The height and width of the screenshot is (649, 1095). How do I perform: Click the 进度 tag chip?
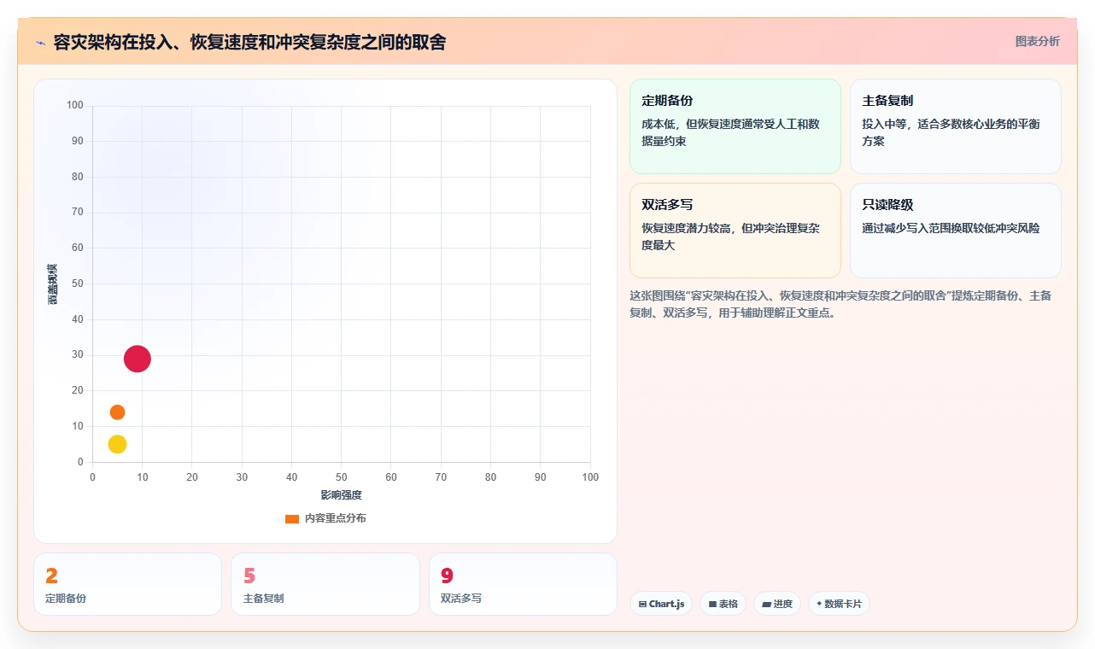pyautogui.click(x=777, y=604)
